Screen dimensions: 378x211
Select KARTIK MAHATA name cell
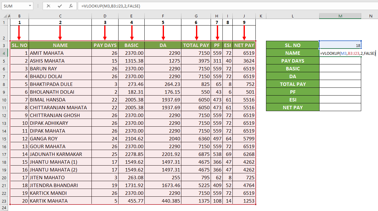coord(60,201)
